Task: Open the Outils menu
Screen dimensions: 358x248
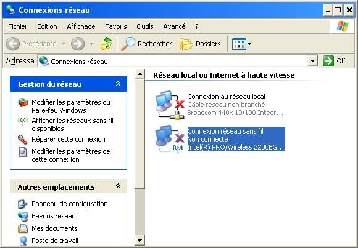Action: coord(145,26)
